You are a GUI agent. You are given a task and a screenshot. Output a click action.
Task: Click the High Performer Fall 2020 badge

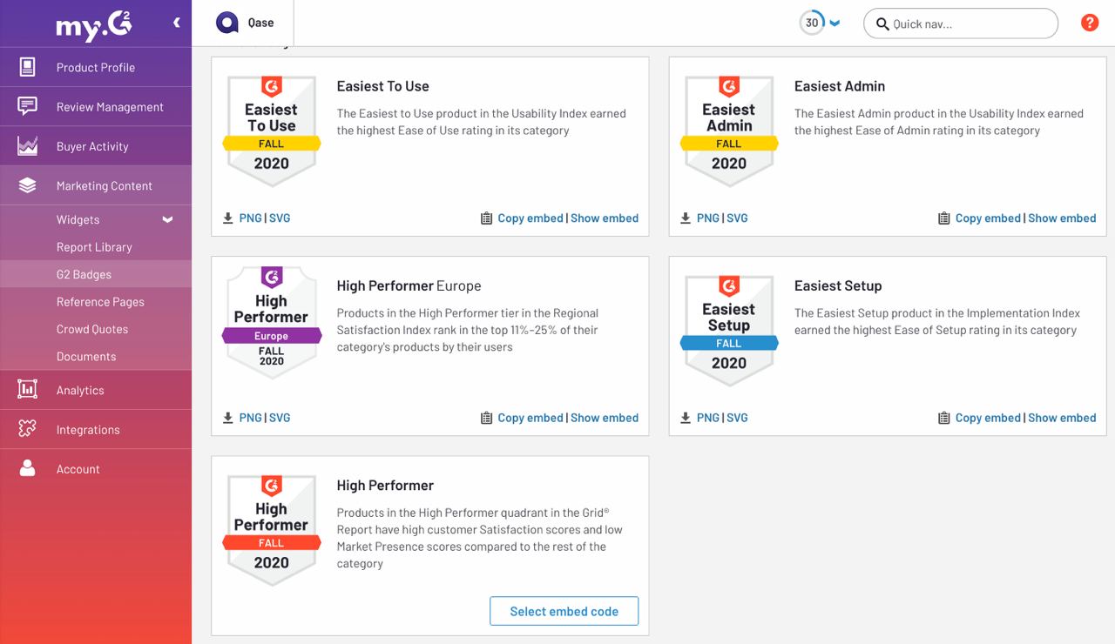pyautogui.click(x=271, y=530)
